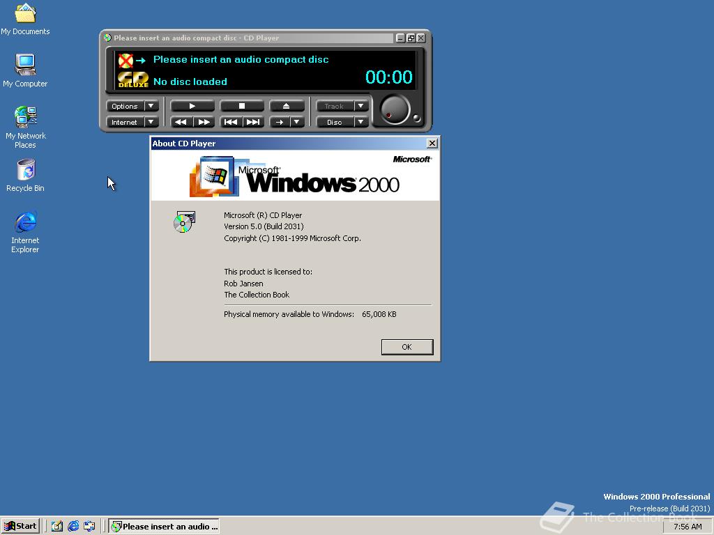The image size is (714, 535).
Task: Click the Play button in CD Player
Action: [x=192, y=106]
